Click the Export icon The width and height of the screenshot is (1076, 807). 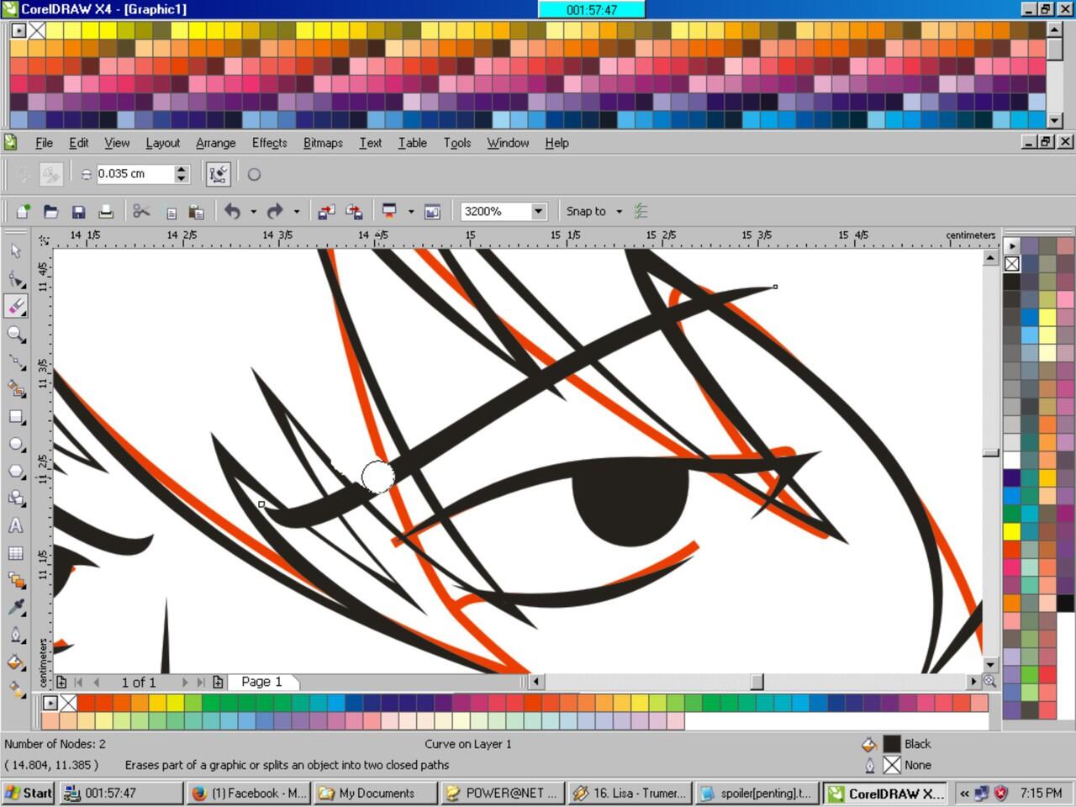tap(354, 212)
